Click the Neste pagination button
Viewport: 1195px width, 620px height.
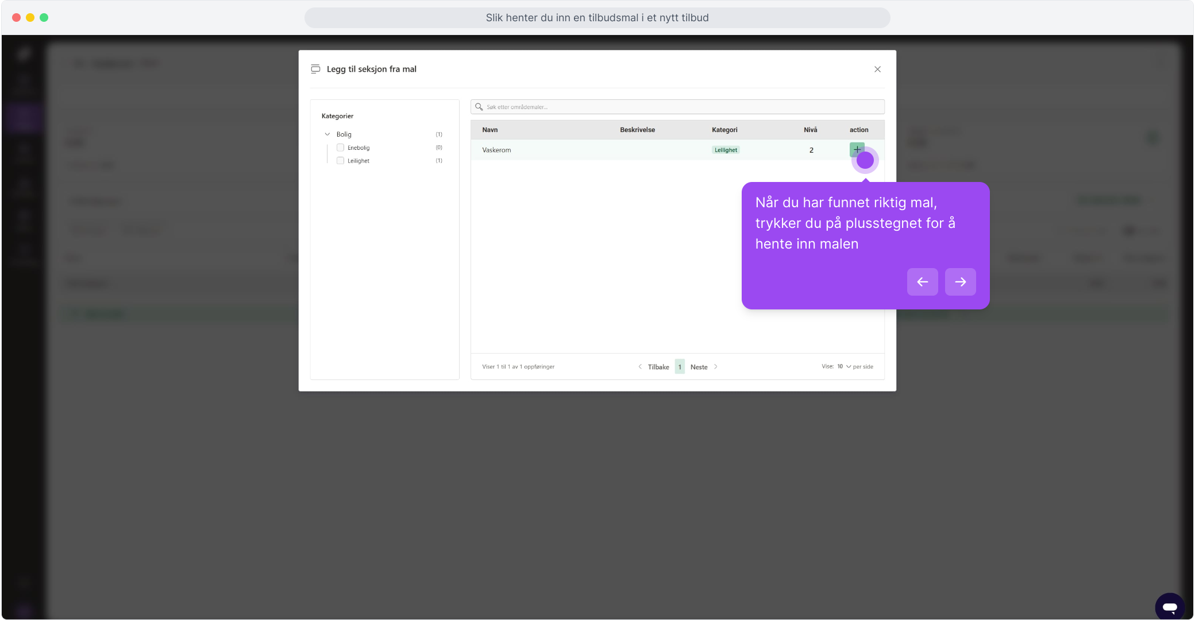click(x=699, y=367)
